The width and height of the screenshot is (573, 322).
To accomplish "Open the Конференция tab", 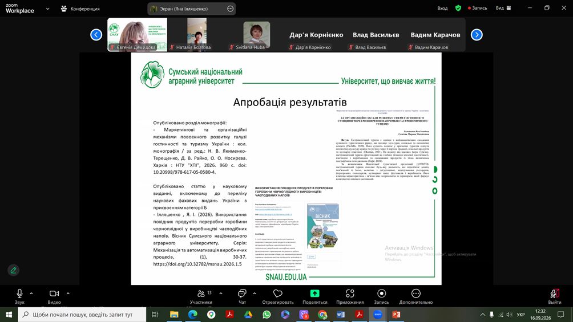I will 80,9.
